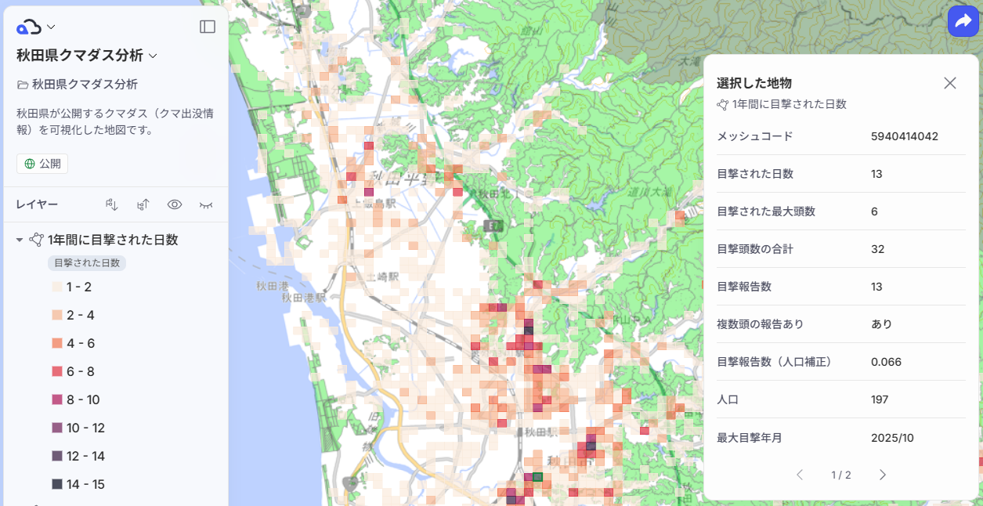Go to next feature page arrow

882,475
